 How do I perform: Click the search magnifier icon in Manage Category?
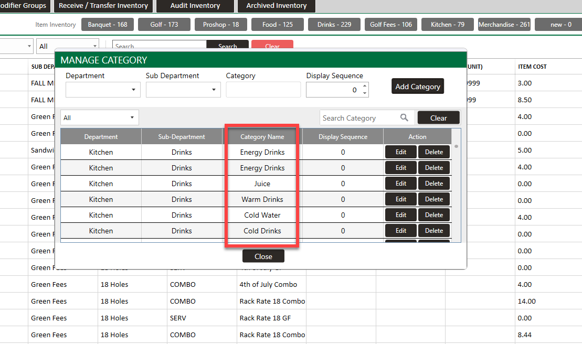(404, 118)
